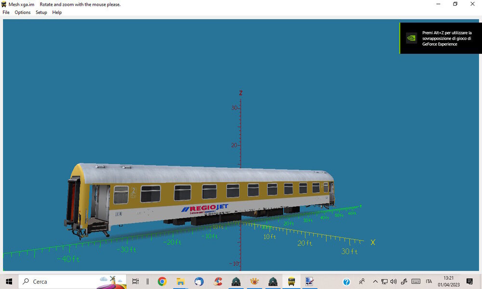Open the blue bird mail app in taskbar
This screenshot has width=482, height=289.
coord(199,281)
